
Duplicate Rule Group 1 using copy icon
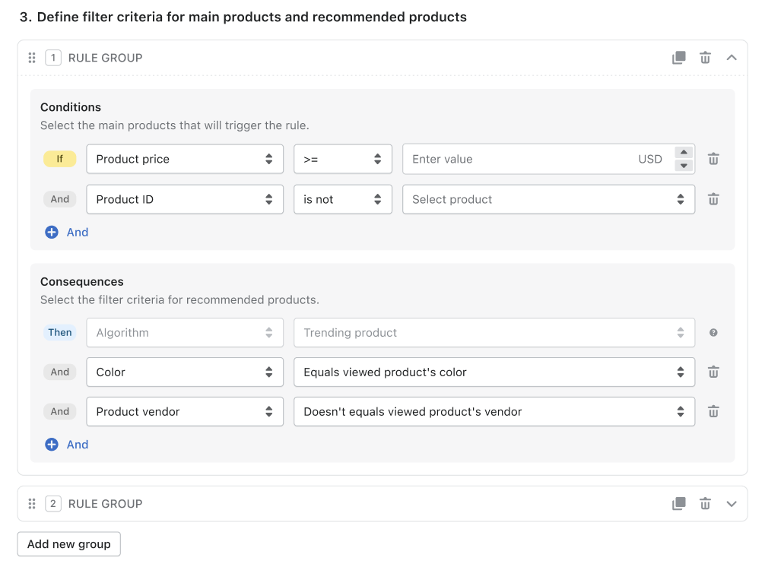[x=678, y=57]
